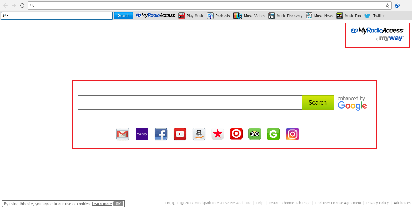
Task: Open Play Music in the toolbar
Action: [x=191, y=16]
